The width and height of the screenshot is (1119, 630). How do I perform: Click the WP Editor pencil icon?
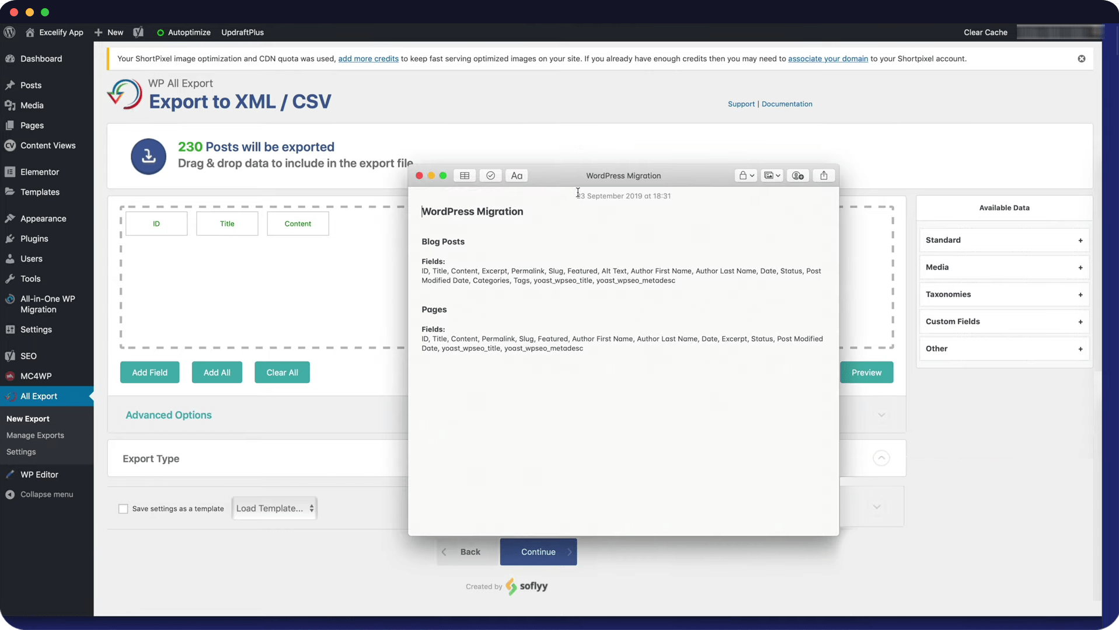click(x=10, y=475)
